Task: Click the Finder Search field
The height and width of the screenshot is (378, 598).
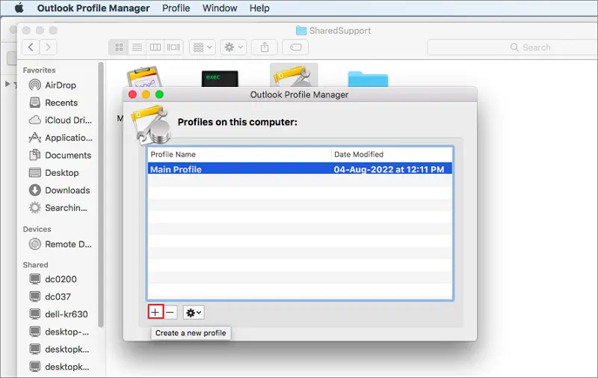Action: pos(512,47)
